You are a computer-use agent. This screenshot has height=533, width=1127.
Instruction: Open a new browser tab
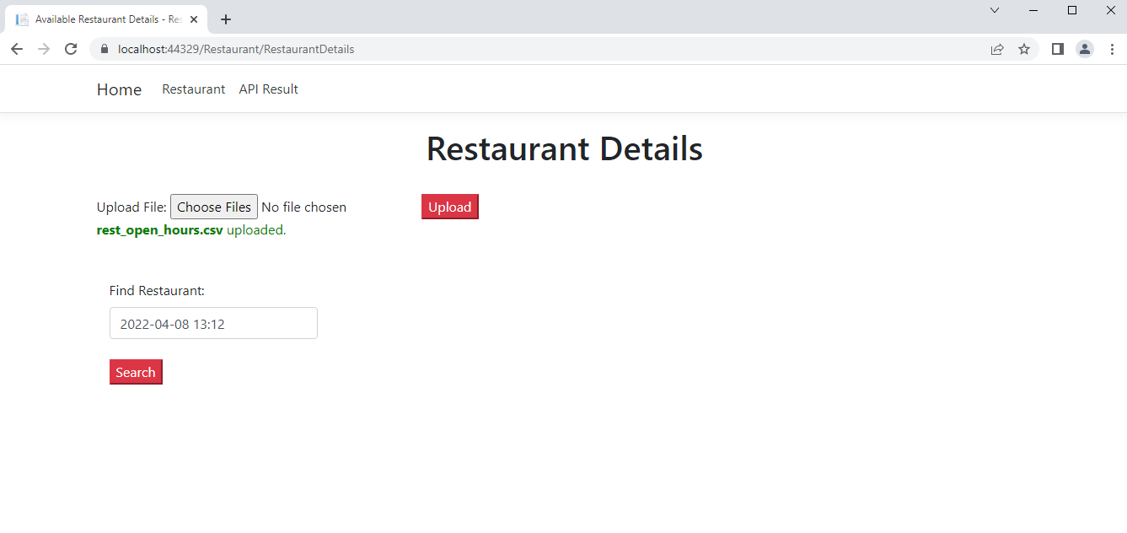226,19
